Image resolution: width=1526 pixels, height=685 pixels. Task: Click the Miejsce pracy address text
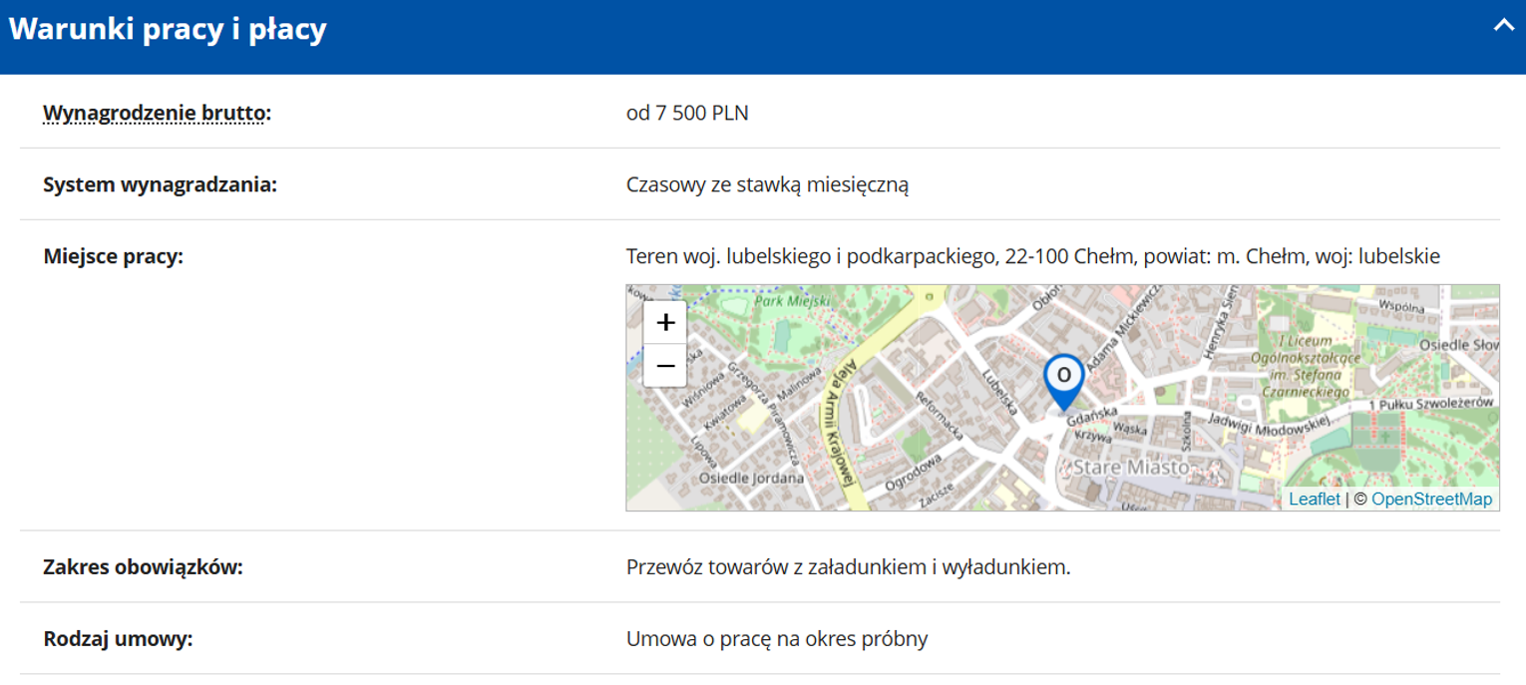click(1032, 256)
